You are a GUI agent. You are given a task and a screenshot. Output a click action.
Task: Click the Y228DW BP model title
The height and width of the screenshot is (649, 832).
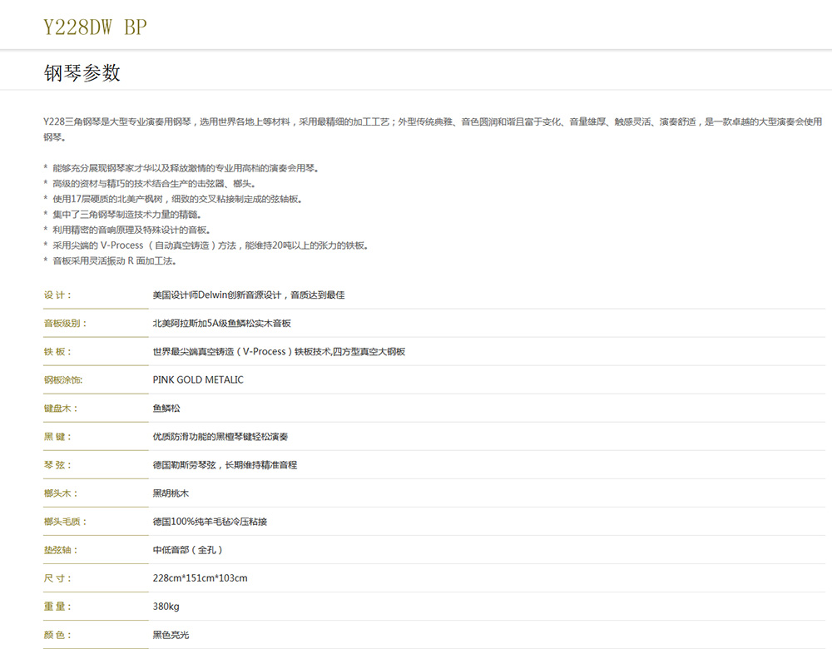click(x=95, y=27)
